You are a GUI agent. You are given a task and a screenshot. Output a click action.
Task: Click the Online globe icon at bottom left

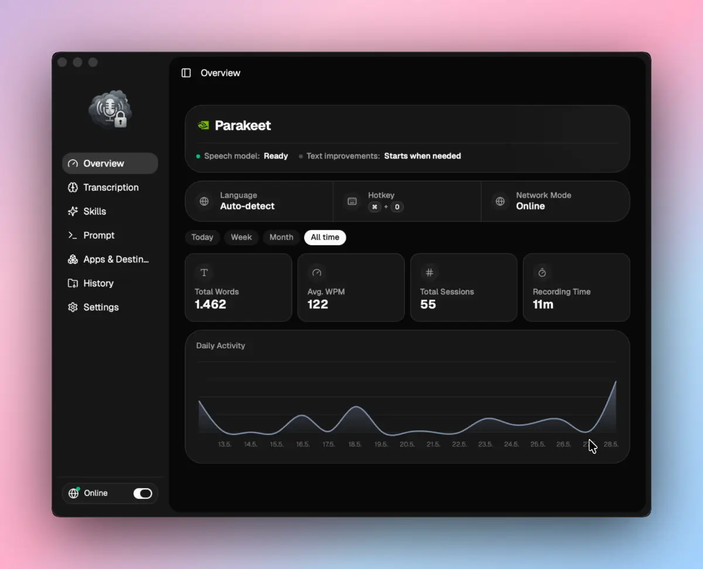coord(74,493)
